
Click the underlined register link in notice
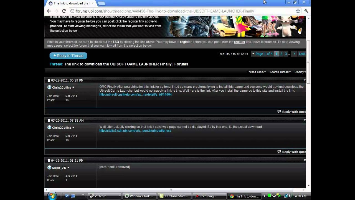[x=239, y=42]
